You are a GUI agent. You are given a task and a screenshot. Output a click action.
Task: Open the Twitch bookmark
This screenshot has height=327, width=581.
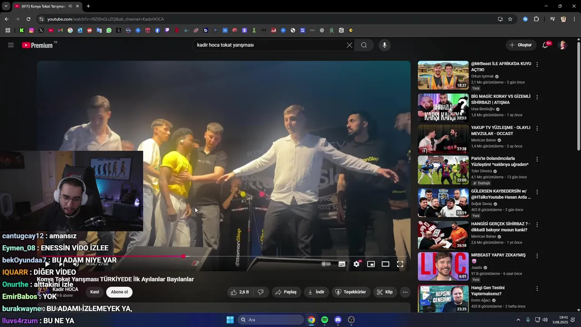coord(167,30)
